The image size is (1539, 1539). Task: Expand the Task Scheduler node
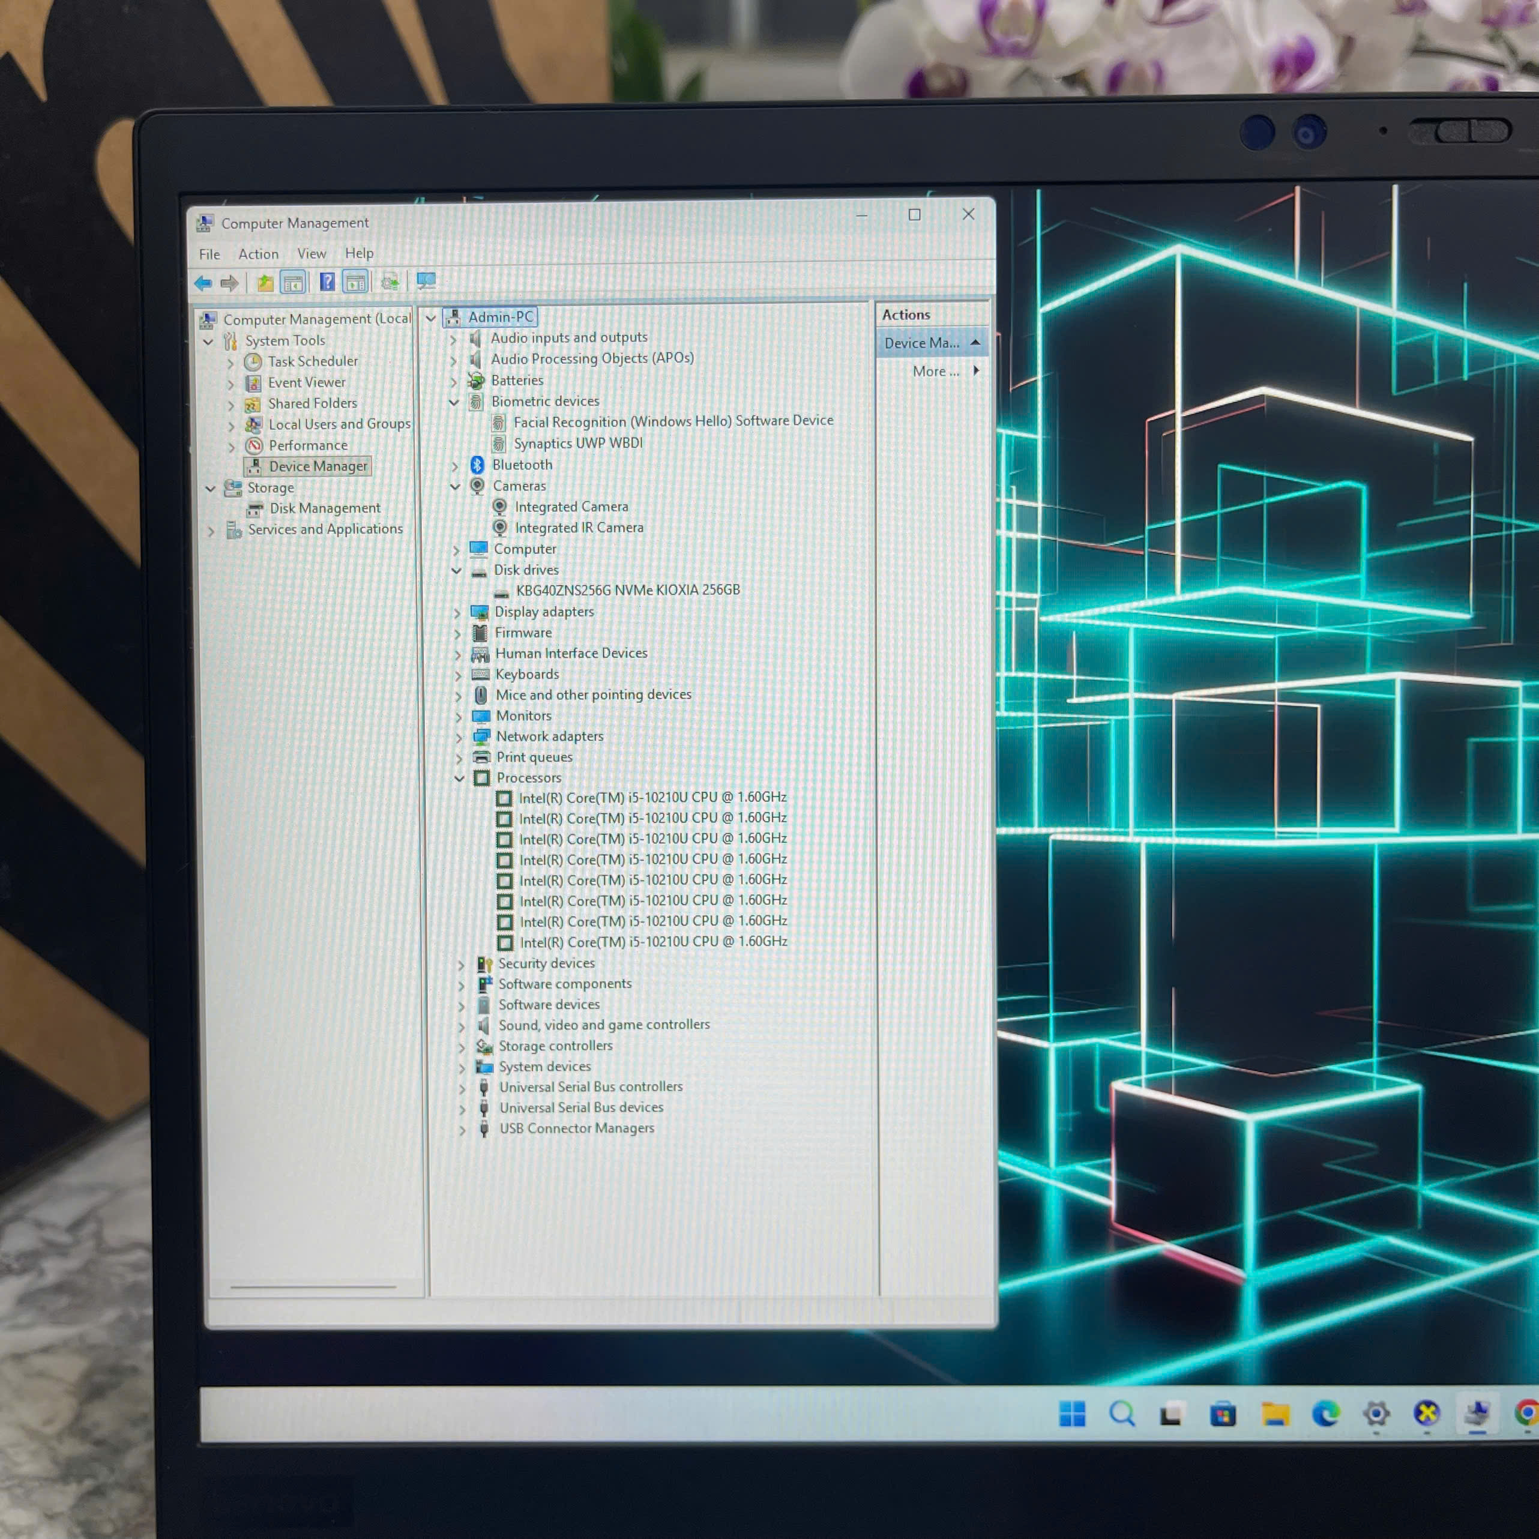pos(231,363)
